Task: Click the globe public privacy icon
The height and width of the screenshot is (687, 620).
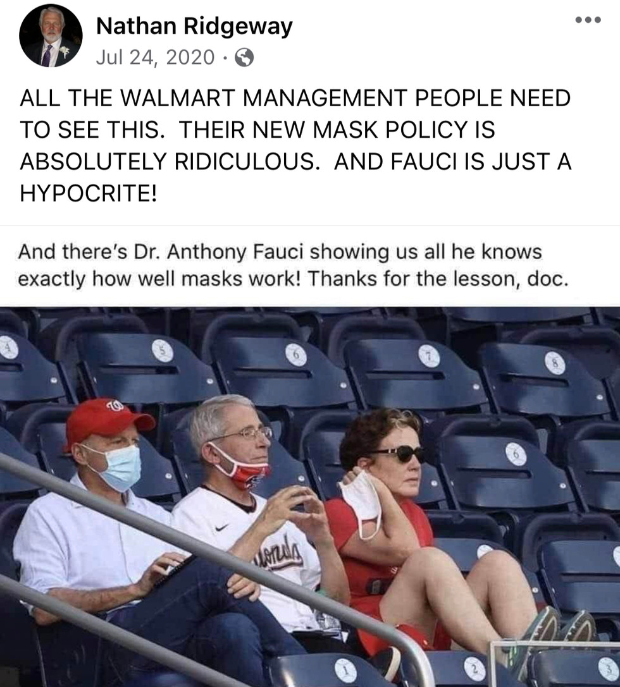Action: click(244, 58)
